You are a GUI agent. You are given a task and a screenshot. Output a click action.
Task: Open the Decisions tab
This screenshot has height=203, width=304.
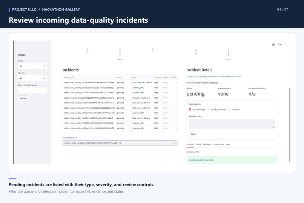pos(207,144)
